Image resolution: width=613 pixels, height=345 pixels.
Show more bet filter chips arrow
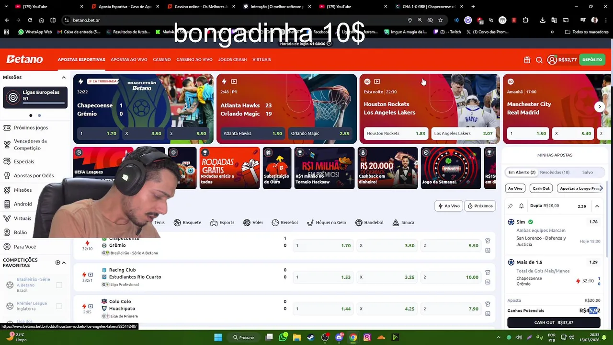[x=601, y=188]
